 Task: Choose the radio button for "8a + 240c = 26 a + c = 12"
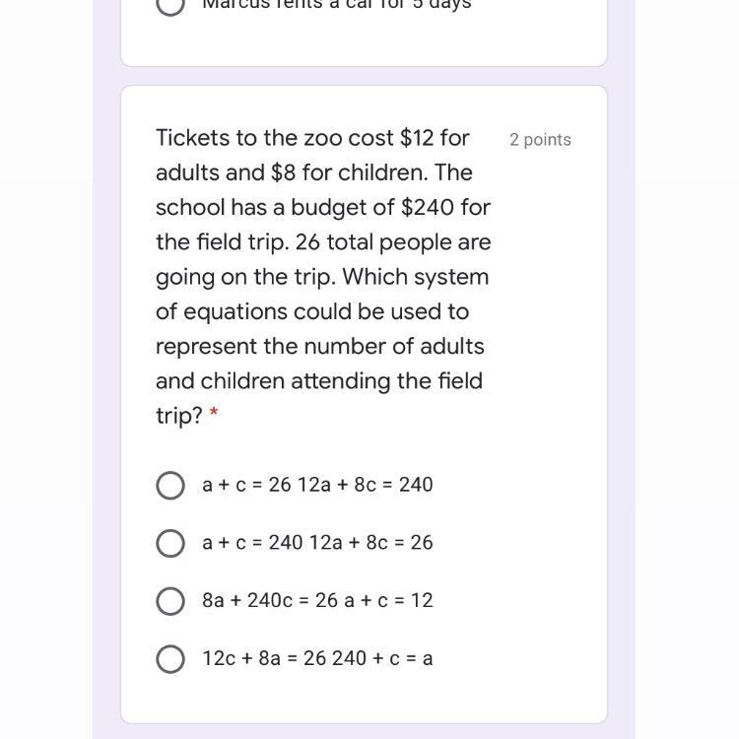point(170,601)
